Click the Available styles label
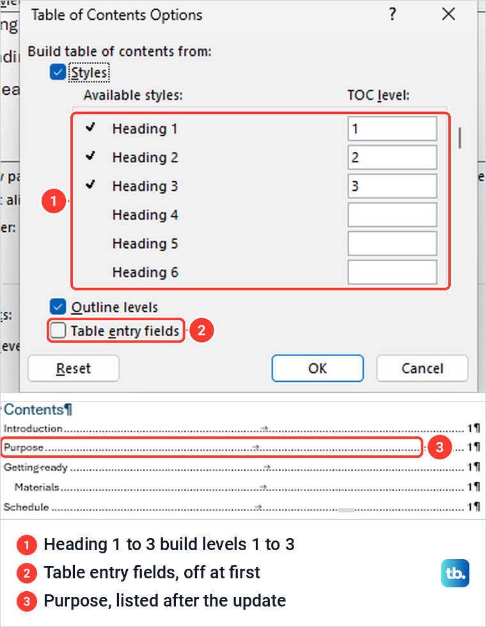Image resolution: width=486 pixels, height=627 pixels. click(x=133, y=95)
